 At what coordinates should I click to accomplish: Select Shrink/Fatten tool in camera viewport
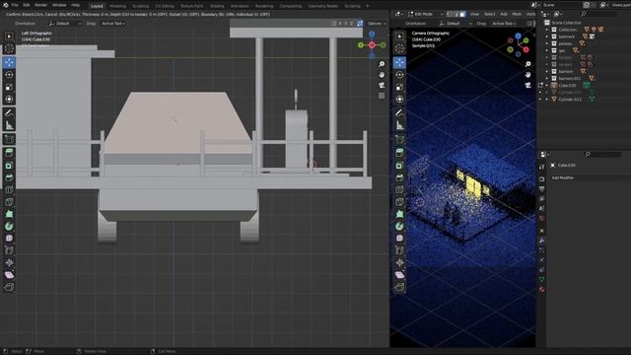[399, 263]
